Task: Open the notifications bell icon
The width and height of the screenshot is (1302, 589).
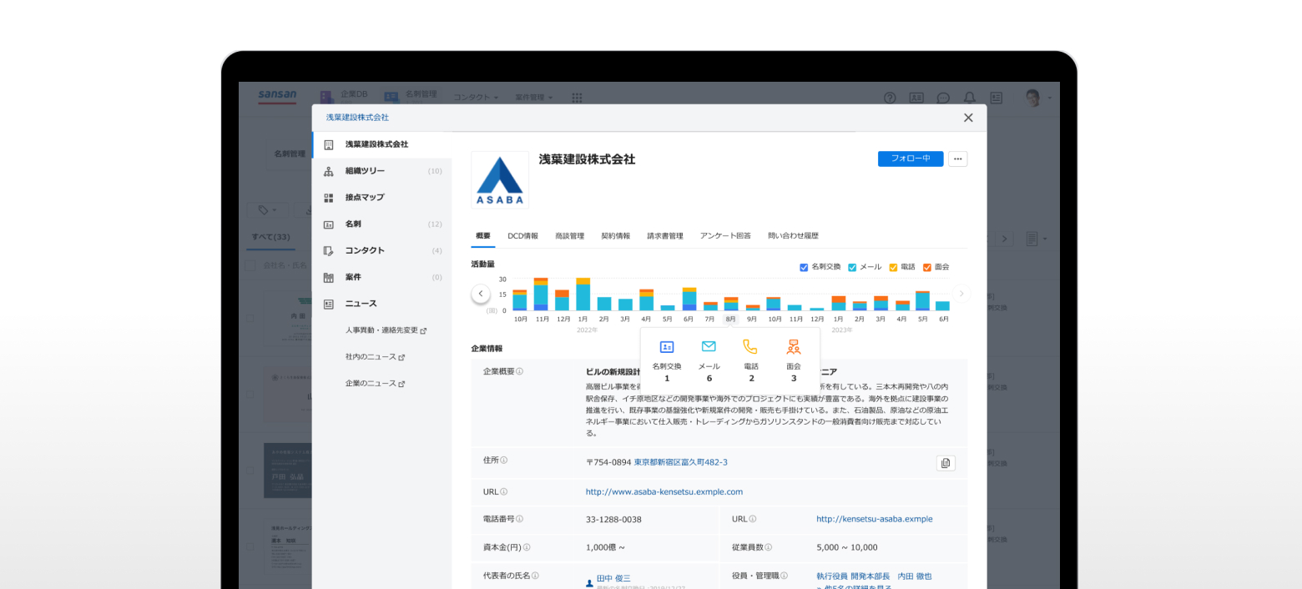Action: click(970, 98)
